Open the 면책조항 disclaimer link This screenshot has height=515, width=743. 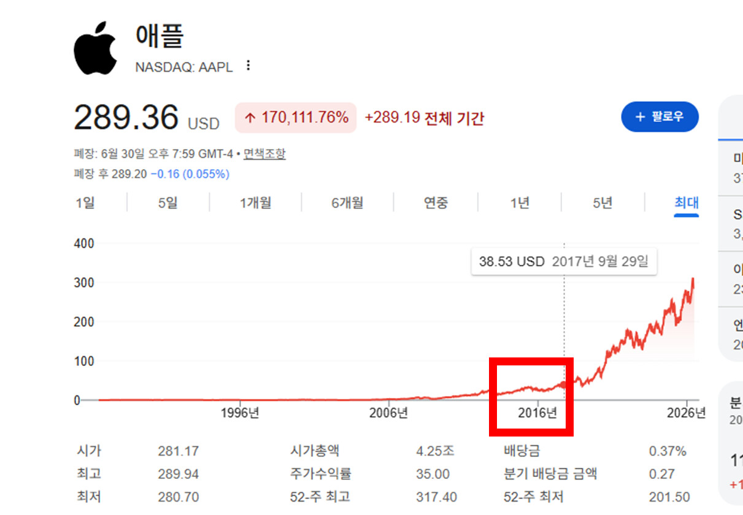point(264,154)
